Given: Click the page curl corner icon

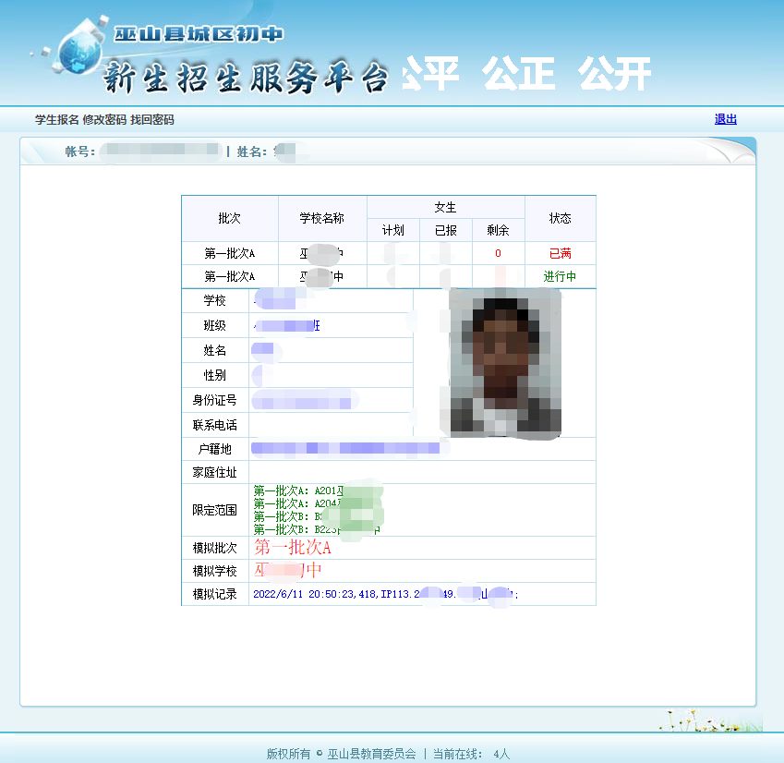Looking at the screenshot, I should pos(732,150).
